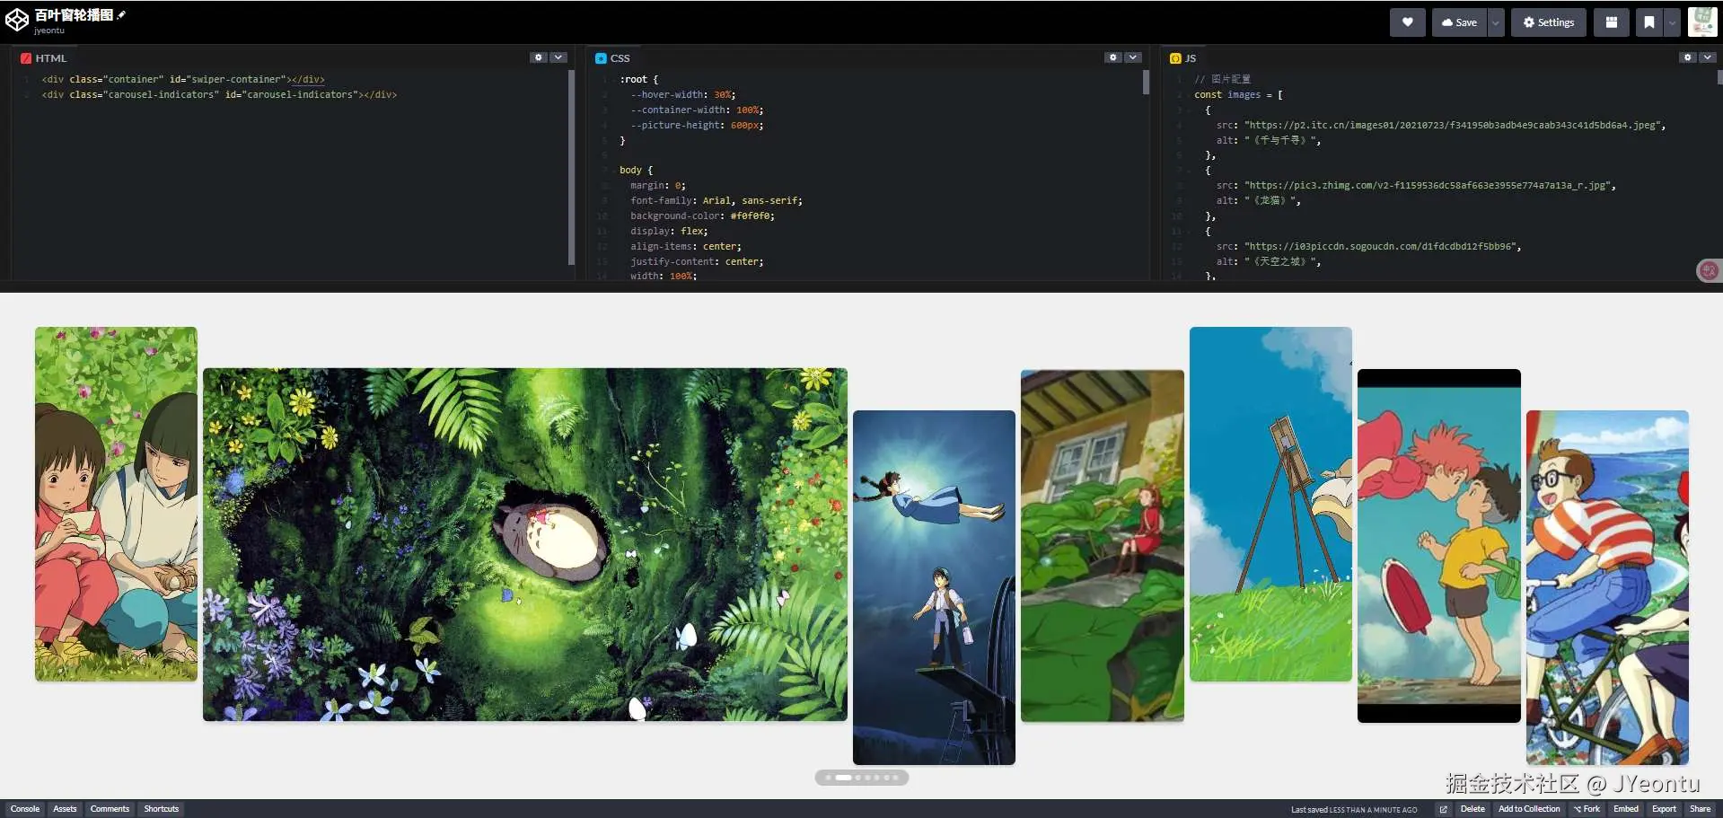
Task: Click the p2.itc.cn image URL line
Action: [1441, 125]
